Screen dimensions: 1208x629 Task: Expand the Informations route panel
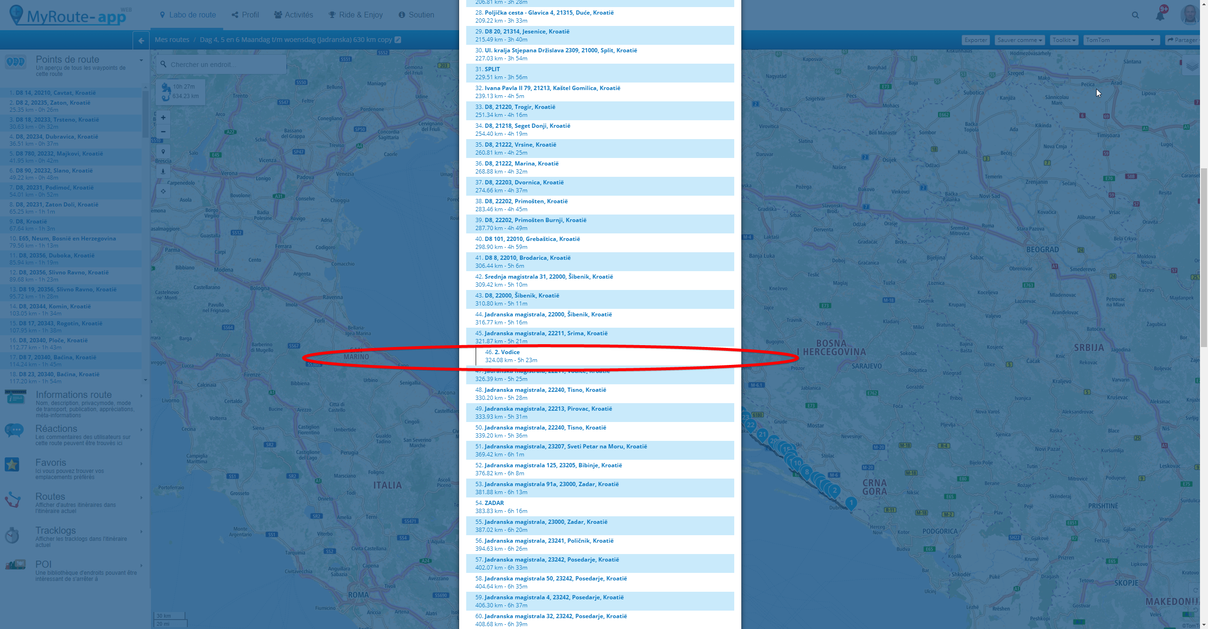click(x=74, y=395)
